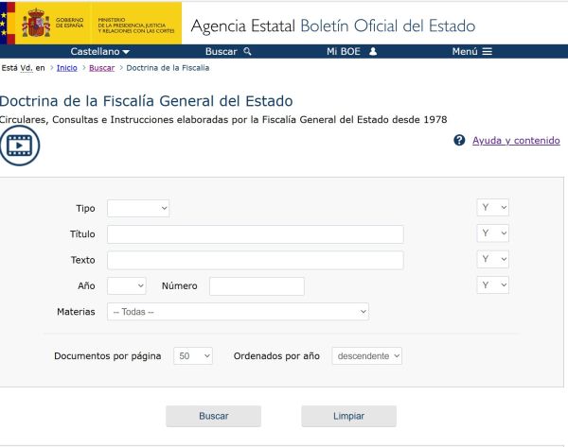Open the Documentos por página dropdown

click(193, 356)
